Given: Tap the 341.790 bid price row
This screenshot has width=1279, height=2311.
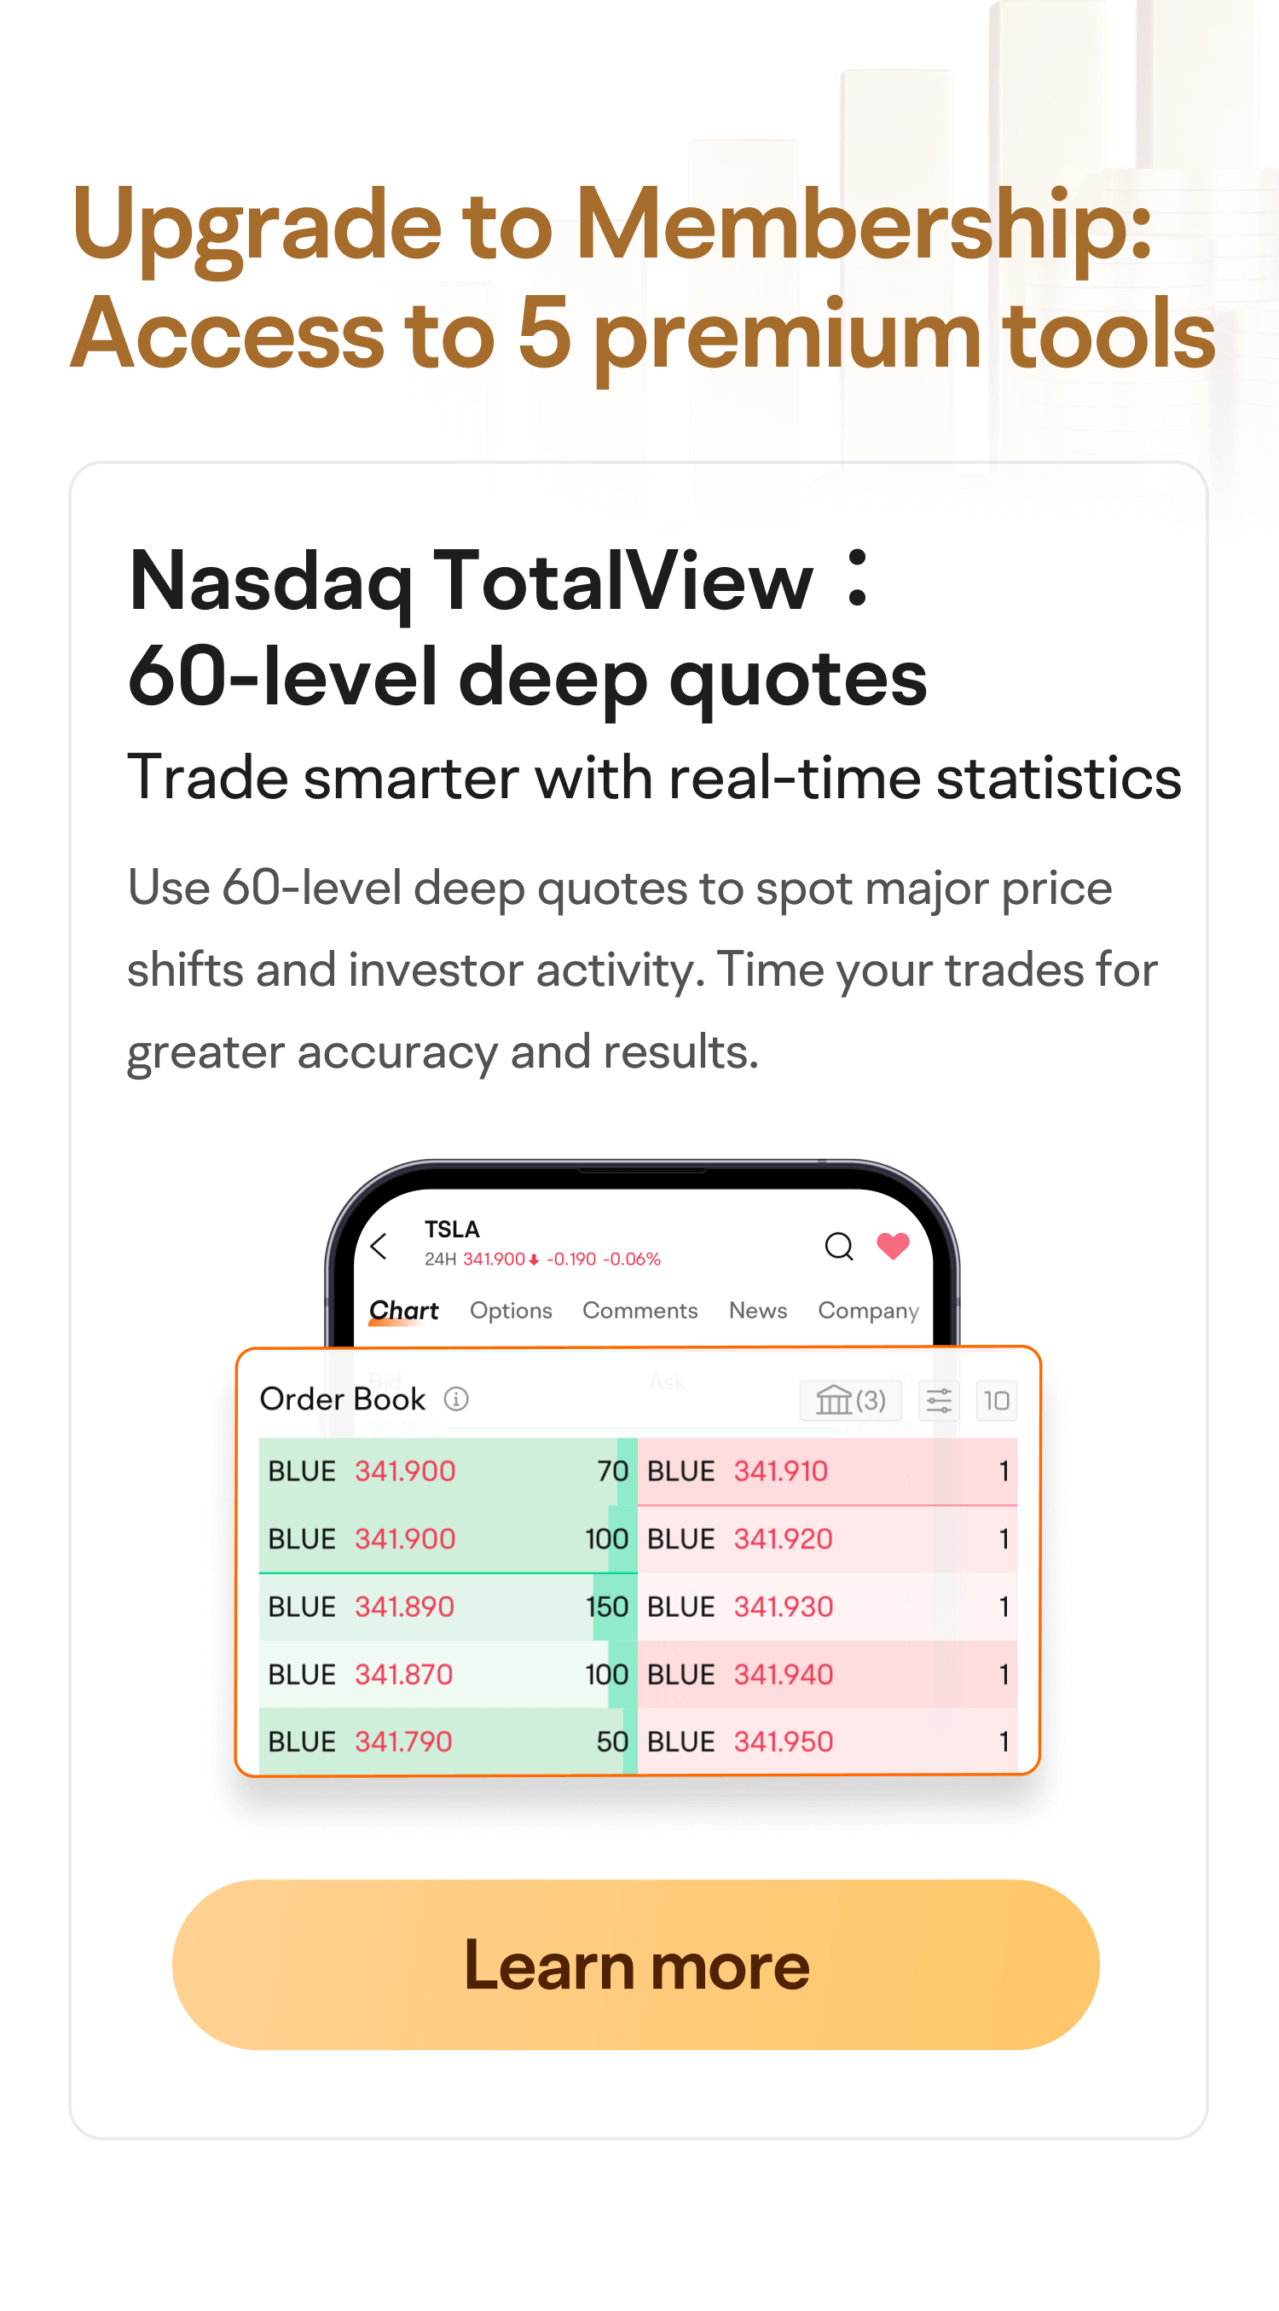Looking at the screenshot, I should (x=448, y=1742).
